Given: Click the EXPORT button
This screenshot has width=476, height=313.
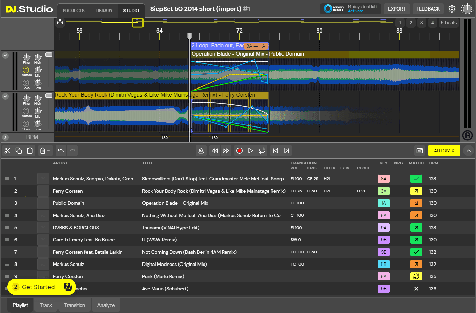Looking at the screenshot, I should [x=397, y=9].
